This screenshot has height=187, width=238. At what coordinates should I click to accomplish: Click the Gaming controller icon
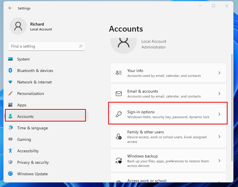pos(10,139)
